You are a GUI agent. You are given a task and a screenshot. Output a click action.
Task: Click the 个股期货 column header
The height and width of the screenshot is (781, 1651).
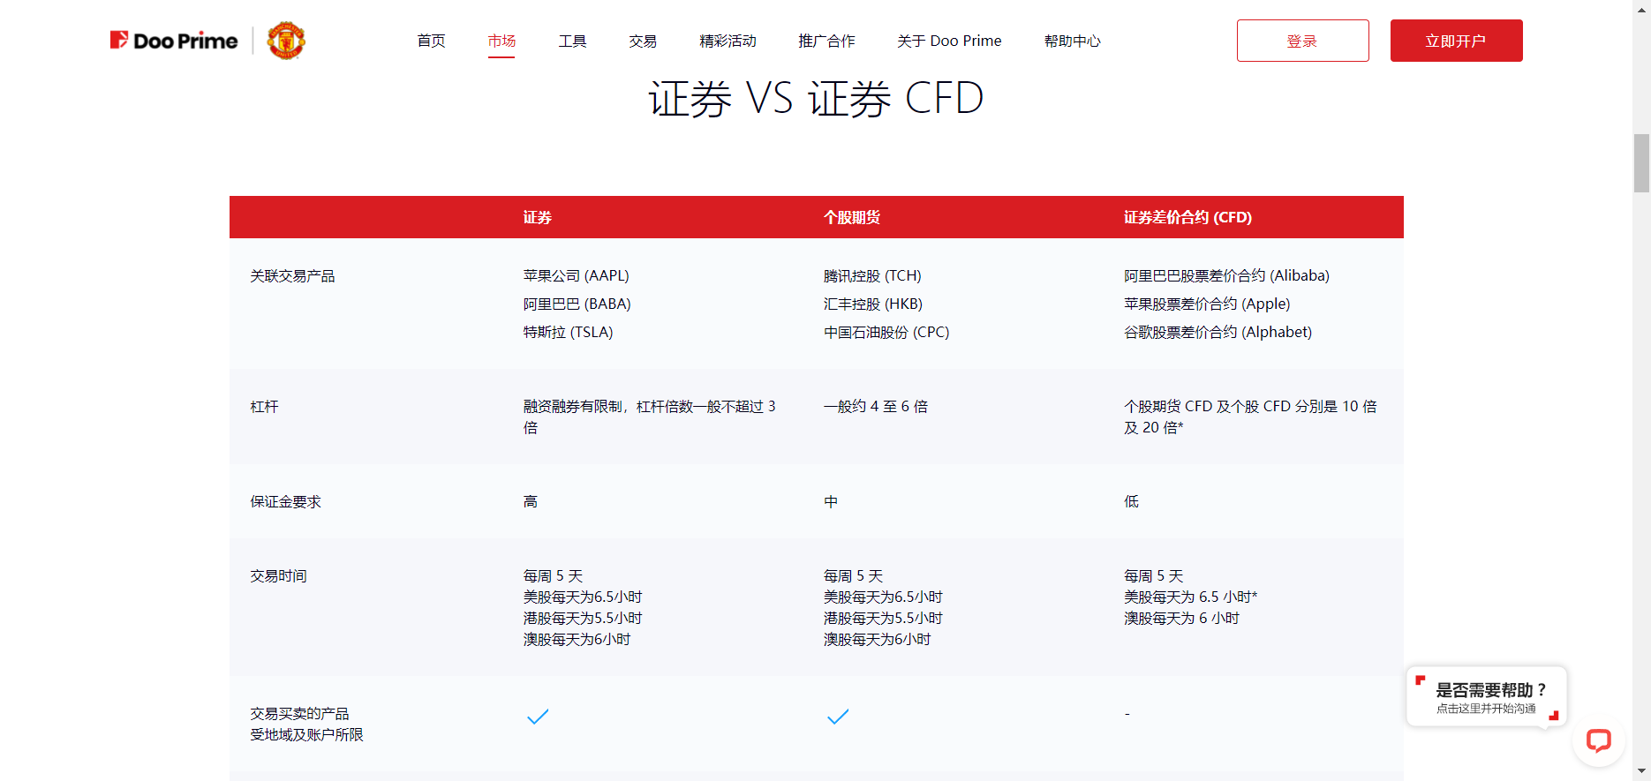852,217
